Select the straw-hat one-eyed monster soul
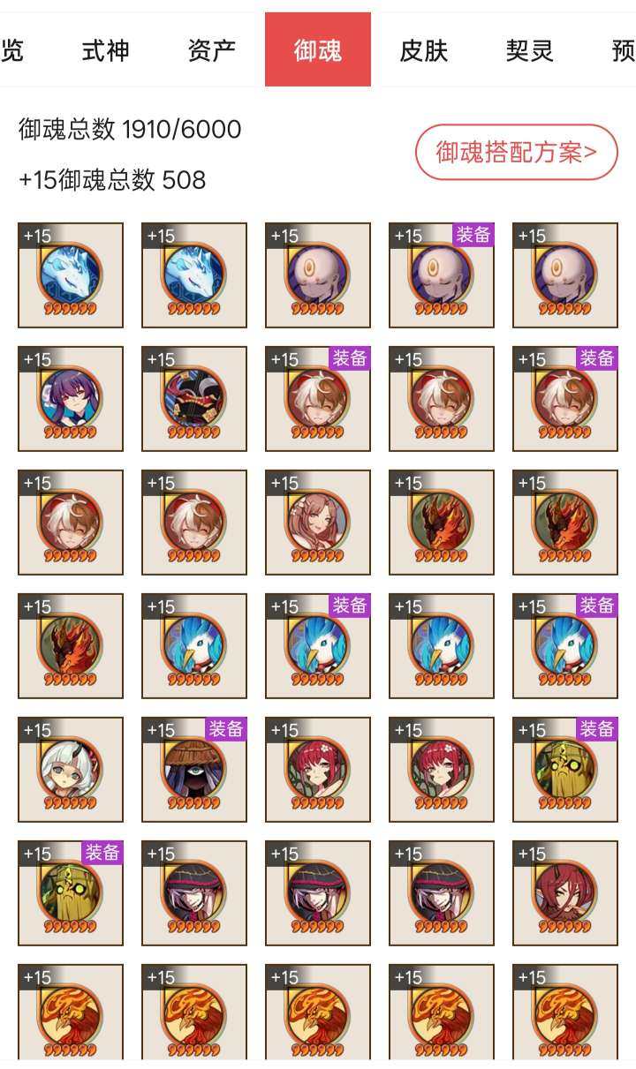 pyautogui.click(x=194, y=770)
